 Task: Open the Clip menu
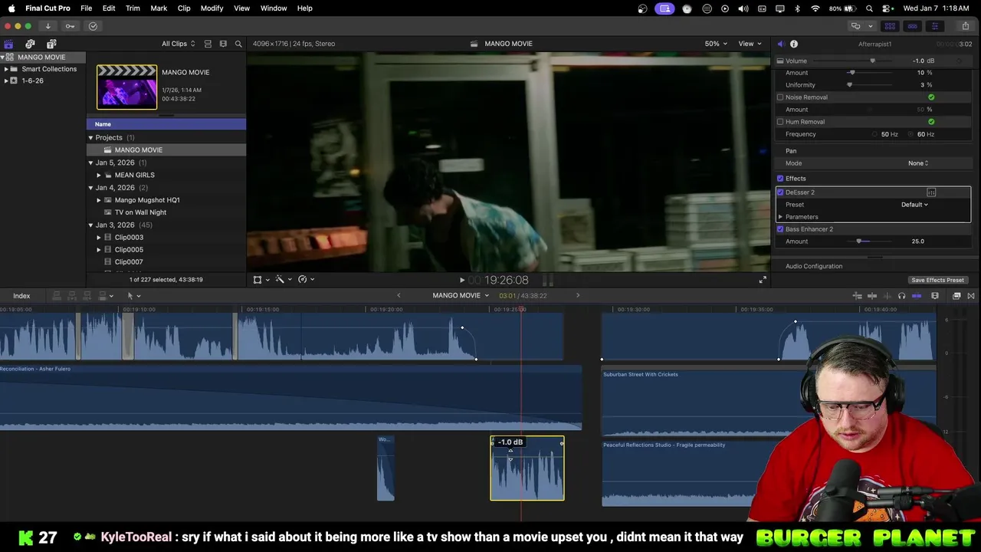pyautogui.click(x=184, y=8)
